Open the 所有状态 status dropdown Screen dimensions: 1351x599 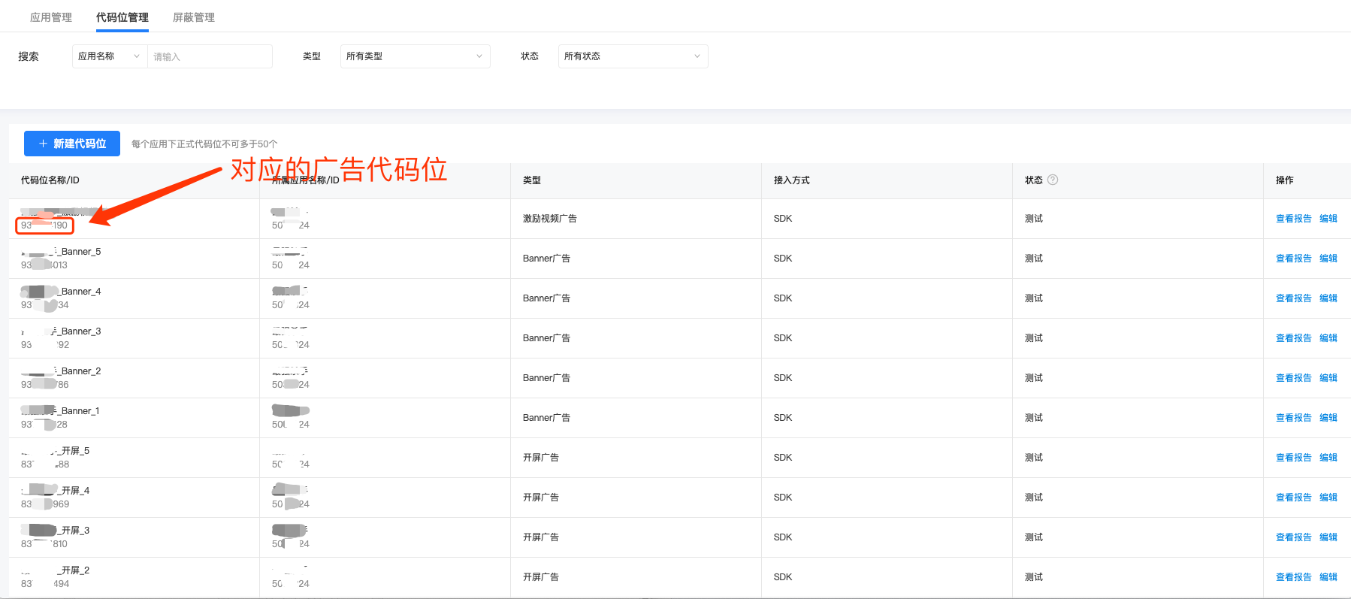(x=633, y=56)
